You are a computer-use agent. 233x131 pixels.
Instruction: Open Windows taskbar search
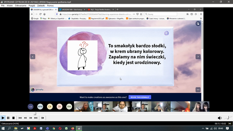[x=9, y=128]
